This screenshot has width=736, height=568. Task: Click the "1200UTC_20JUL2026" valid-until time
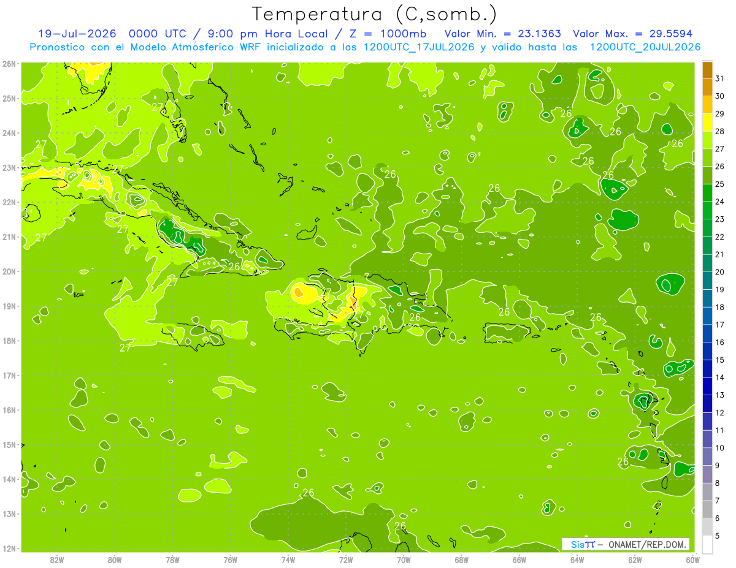point(645,47)
